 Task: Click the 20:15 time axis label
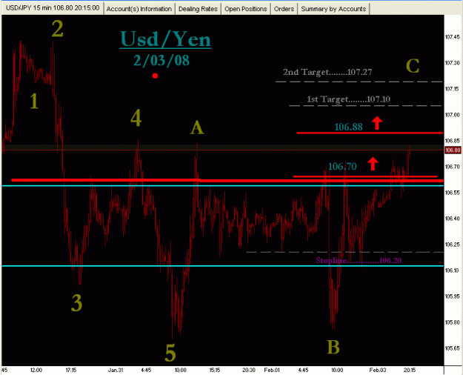point(410,370)
